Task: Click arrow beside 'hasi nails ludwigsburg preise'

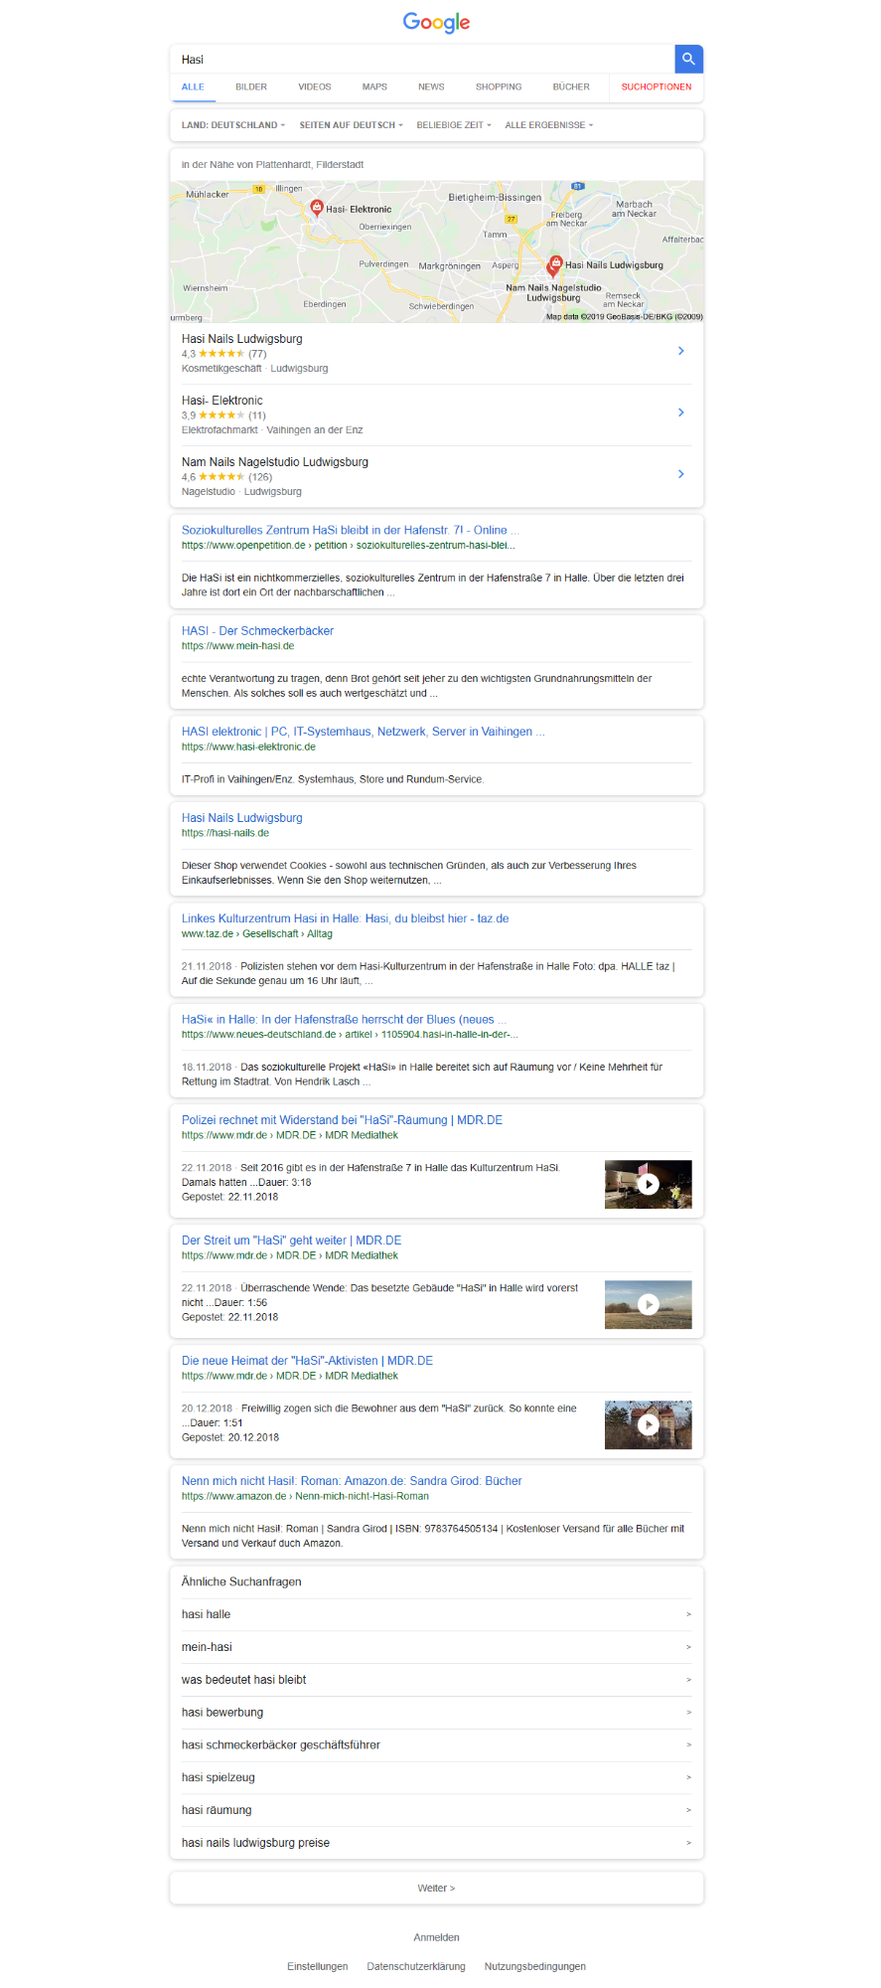Action: pos(688,1843)
